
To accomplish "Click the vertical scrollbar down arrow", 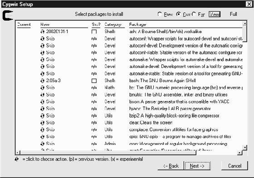I will pos(245,147).
